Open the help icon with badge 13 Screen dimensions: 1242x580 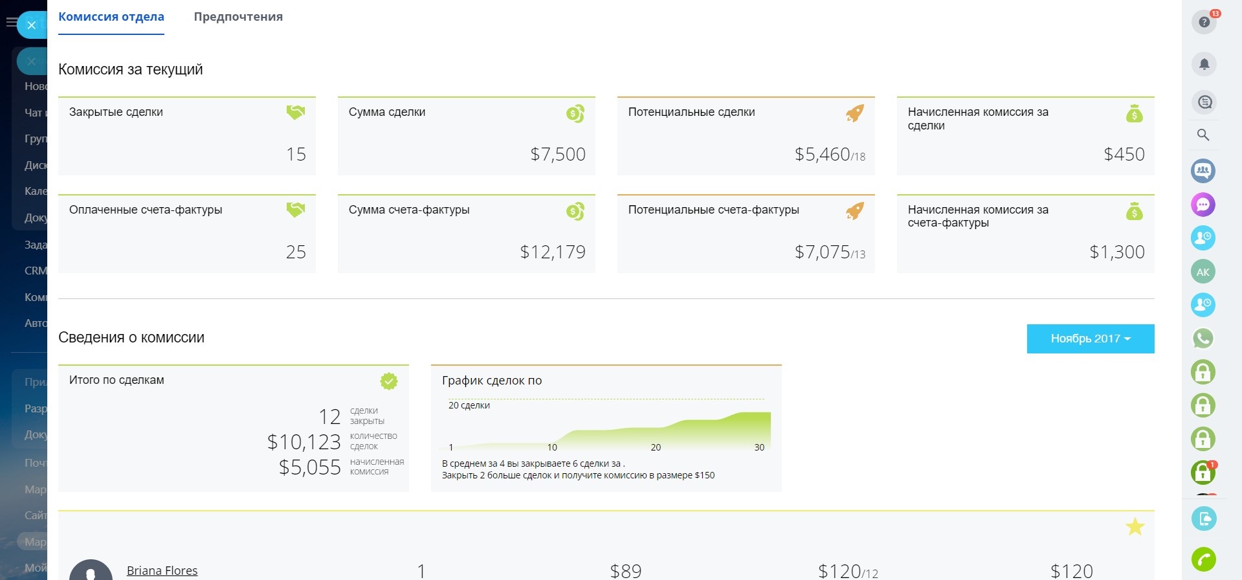click(x=1203, y=22)
